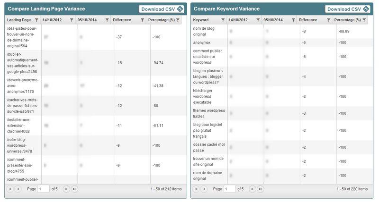The image size is (379, 202).
Task: Go to next page in Landing Page pager
Action: (x=66, y=189)
